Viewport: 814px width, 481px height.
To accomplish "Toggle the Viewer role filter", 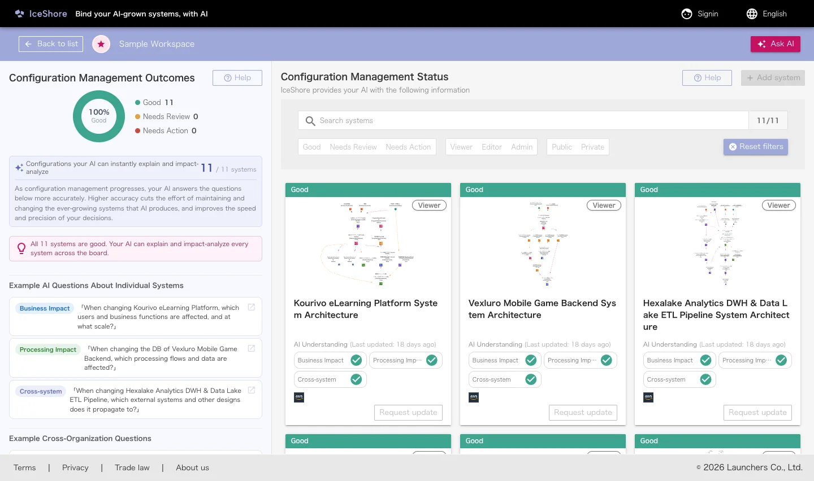I will pyautogui.click(x=461, y=147).
